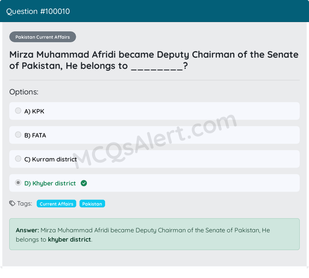This screenshot has height=278, width=309.
Task: Select the radio button for KPK
Action: pos(18,111)
